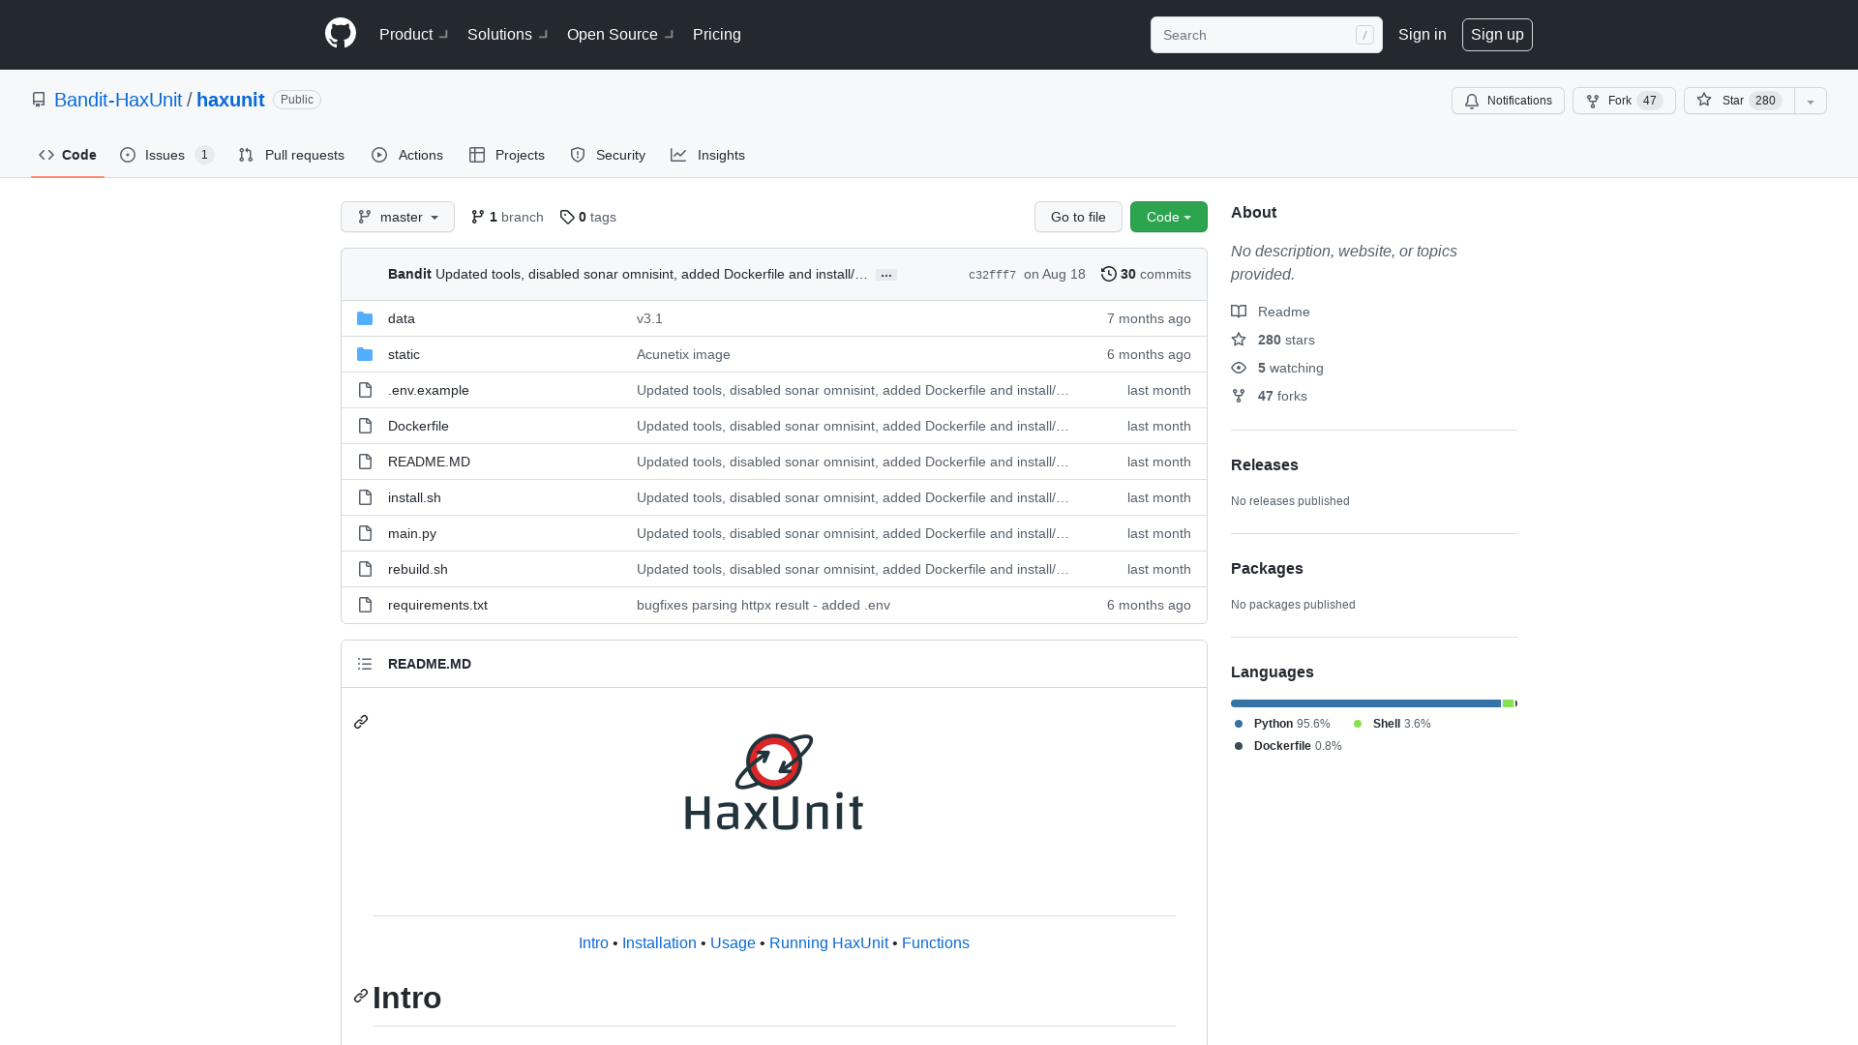Click the file icon beside Dockerfile
This screenshot has height=1045, width=1858.
365,426
